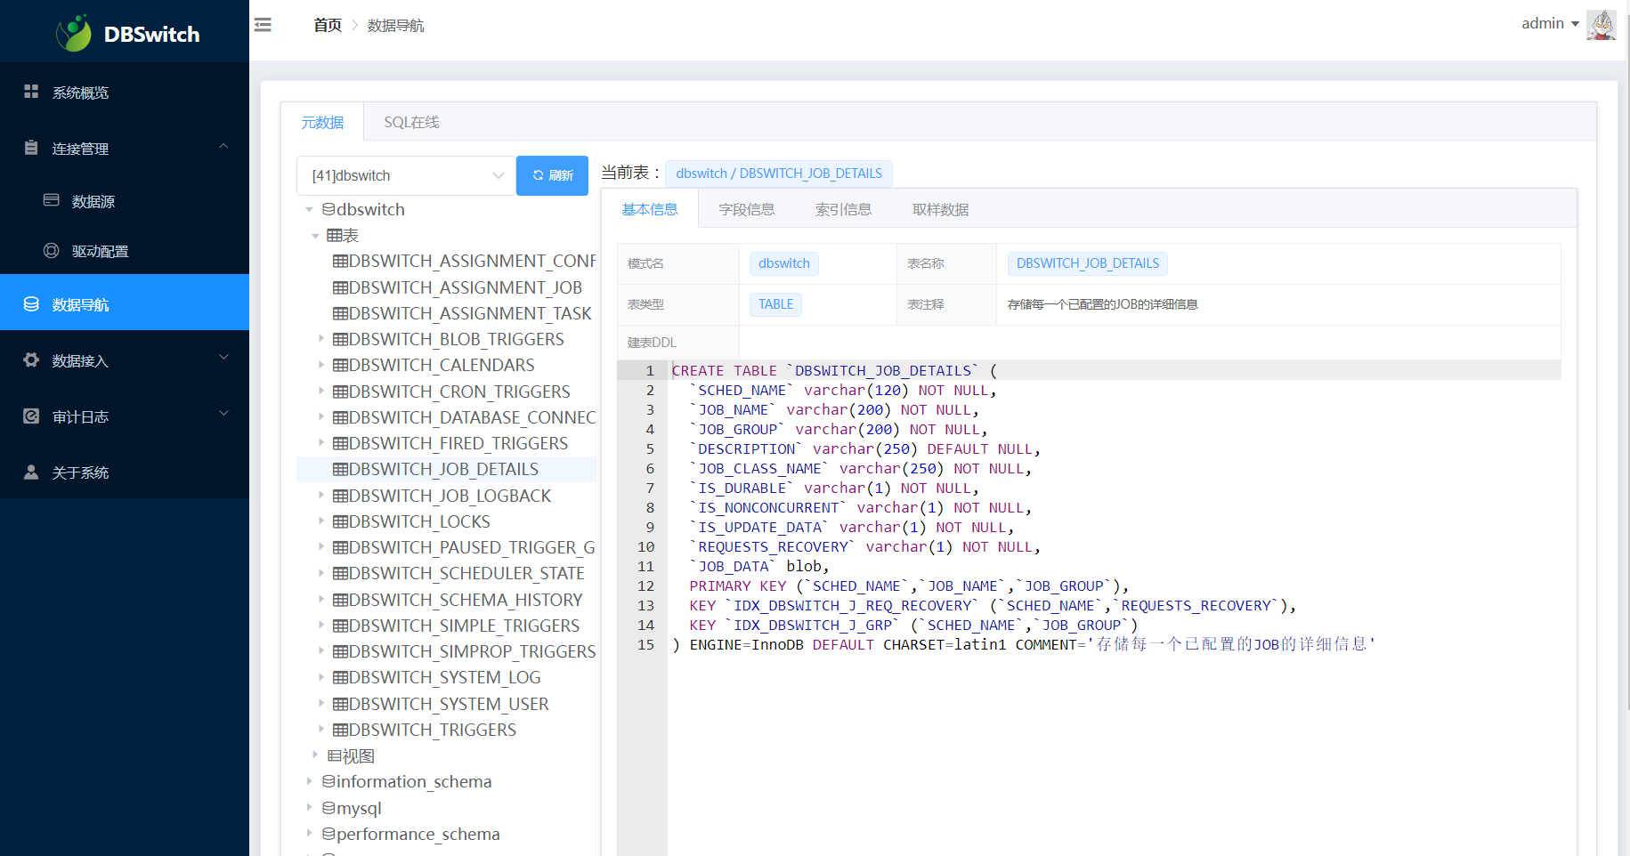Click the admin user avatar
This screenshot has height=856, width=1630.
coord(1601,24)
